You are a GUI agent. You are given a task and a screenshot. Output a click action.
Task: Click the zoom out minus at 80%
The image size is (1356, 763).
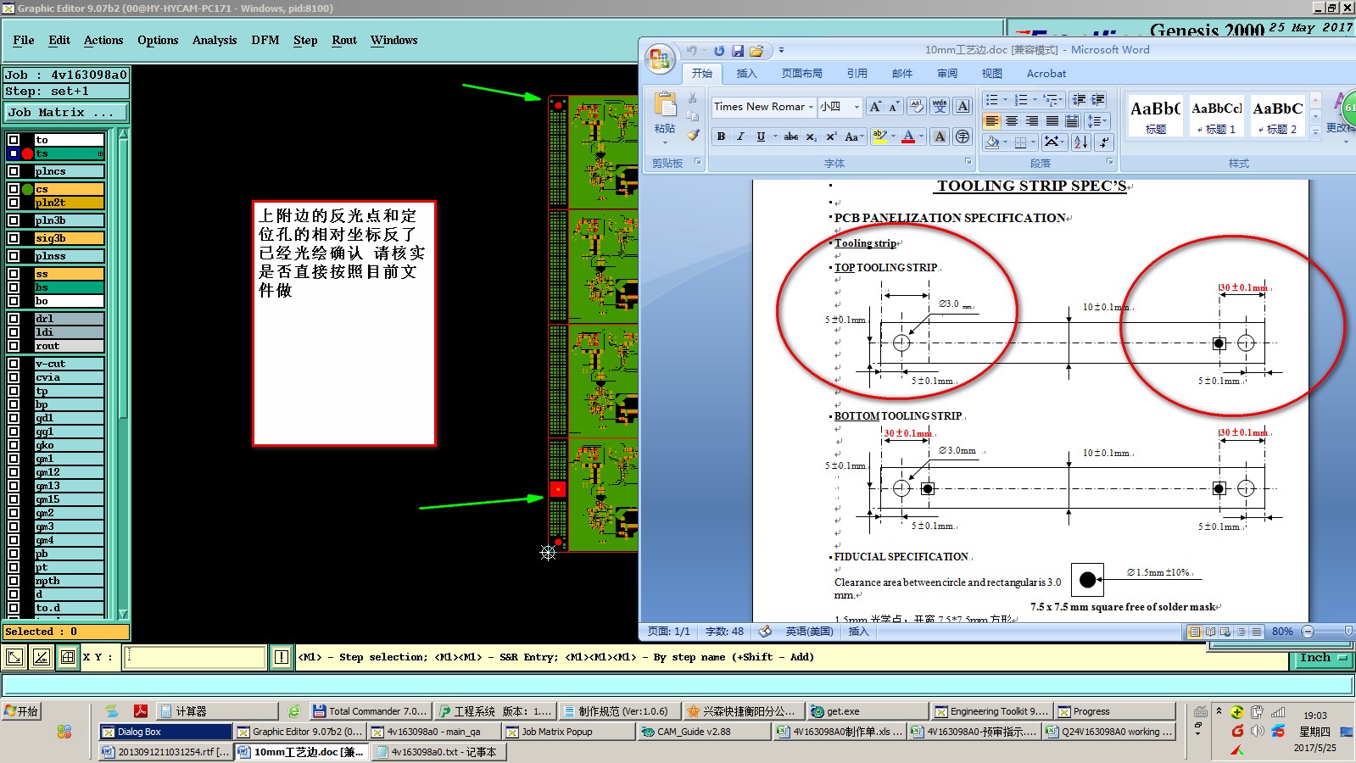(1308, 632)
